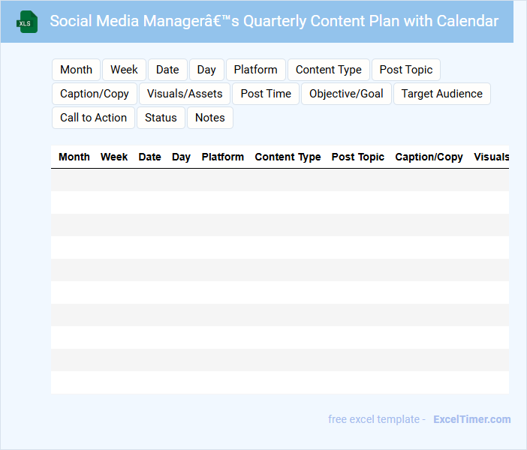Select the Notes tag button
Screen dimensions: 527x450
pos(210,118)
